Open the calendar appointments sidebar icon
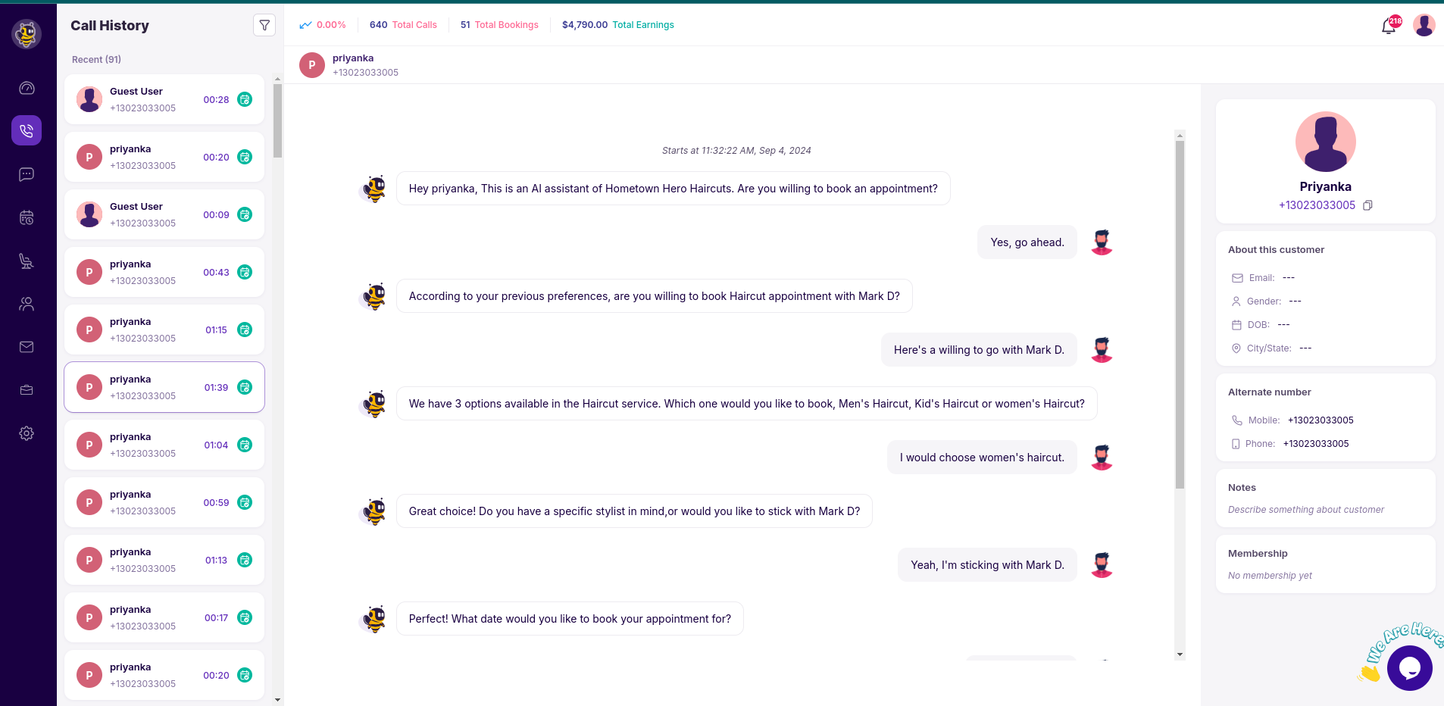Screen dimensions: 1444x706 (27, 218)
